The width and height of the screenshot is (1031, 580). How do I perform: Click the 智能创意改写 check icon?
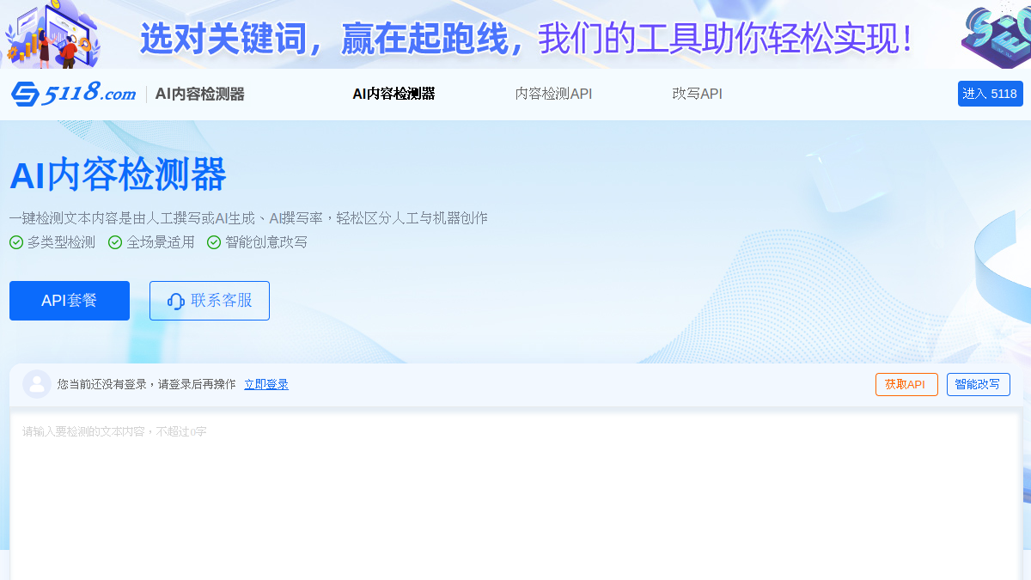coord(214,242)
